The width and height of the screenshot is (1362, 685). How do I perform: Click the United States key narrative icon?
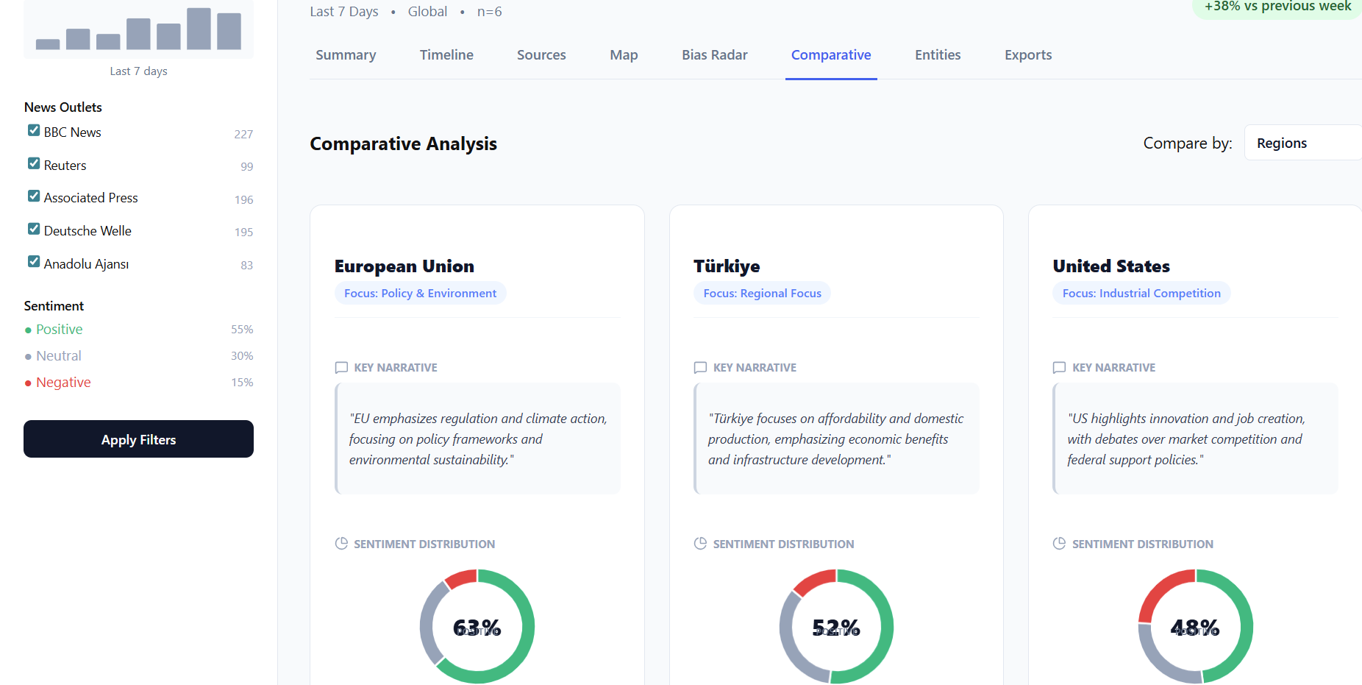[1059, 367]
